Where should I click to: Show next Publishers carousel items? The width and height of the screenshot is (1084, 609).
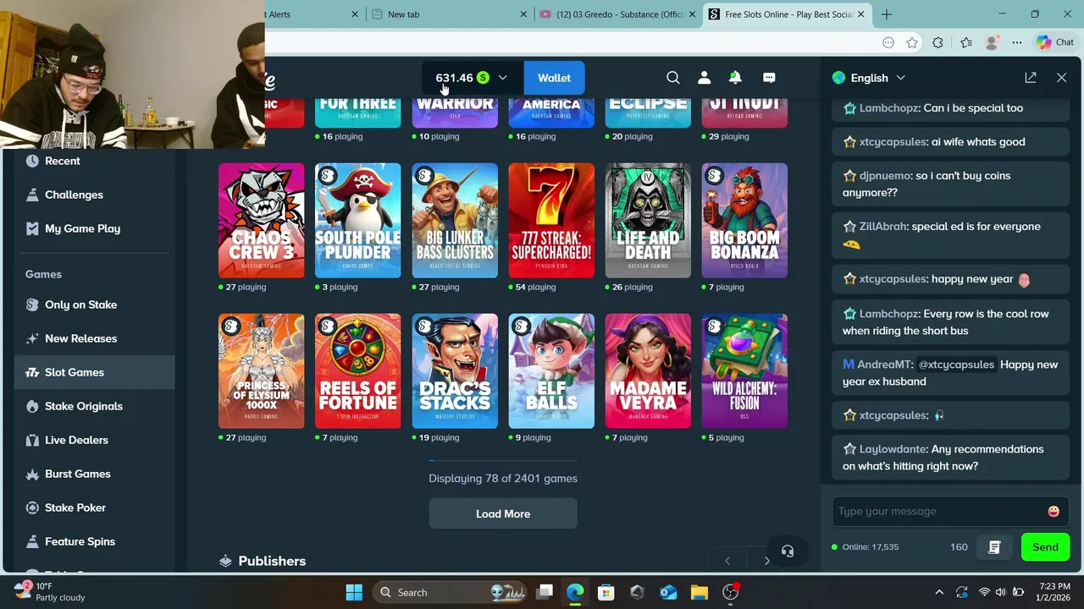tap(767, 561)
